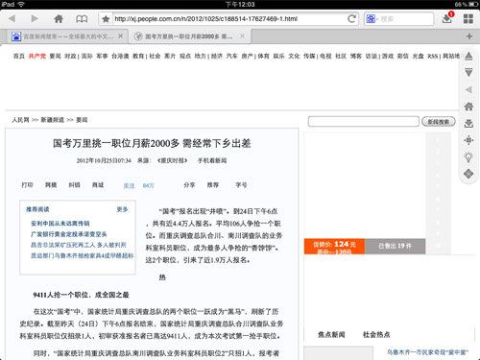Tap the side toolbar download tray icon
The height and width of the screenshot is (360, 480).
[468, 123]
